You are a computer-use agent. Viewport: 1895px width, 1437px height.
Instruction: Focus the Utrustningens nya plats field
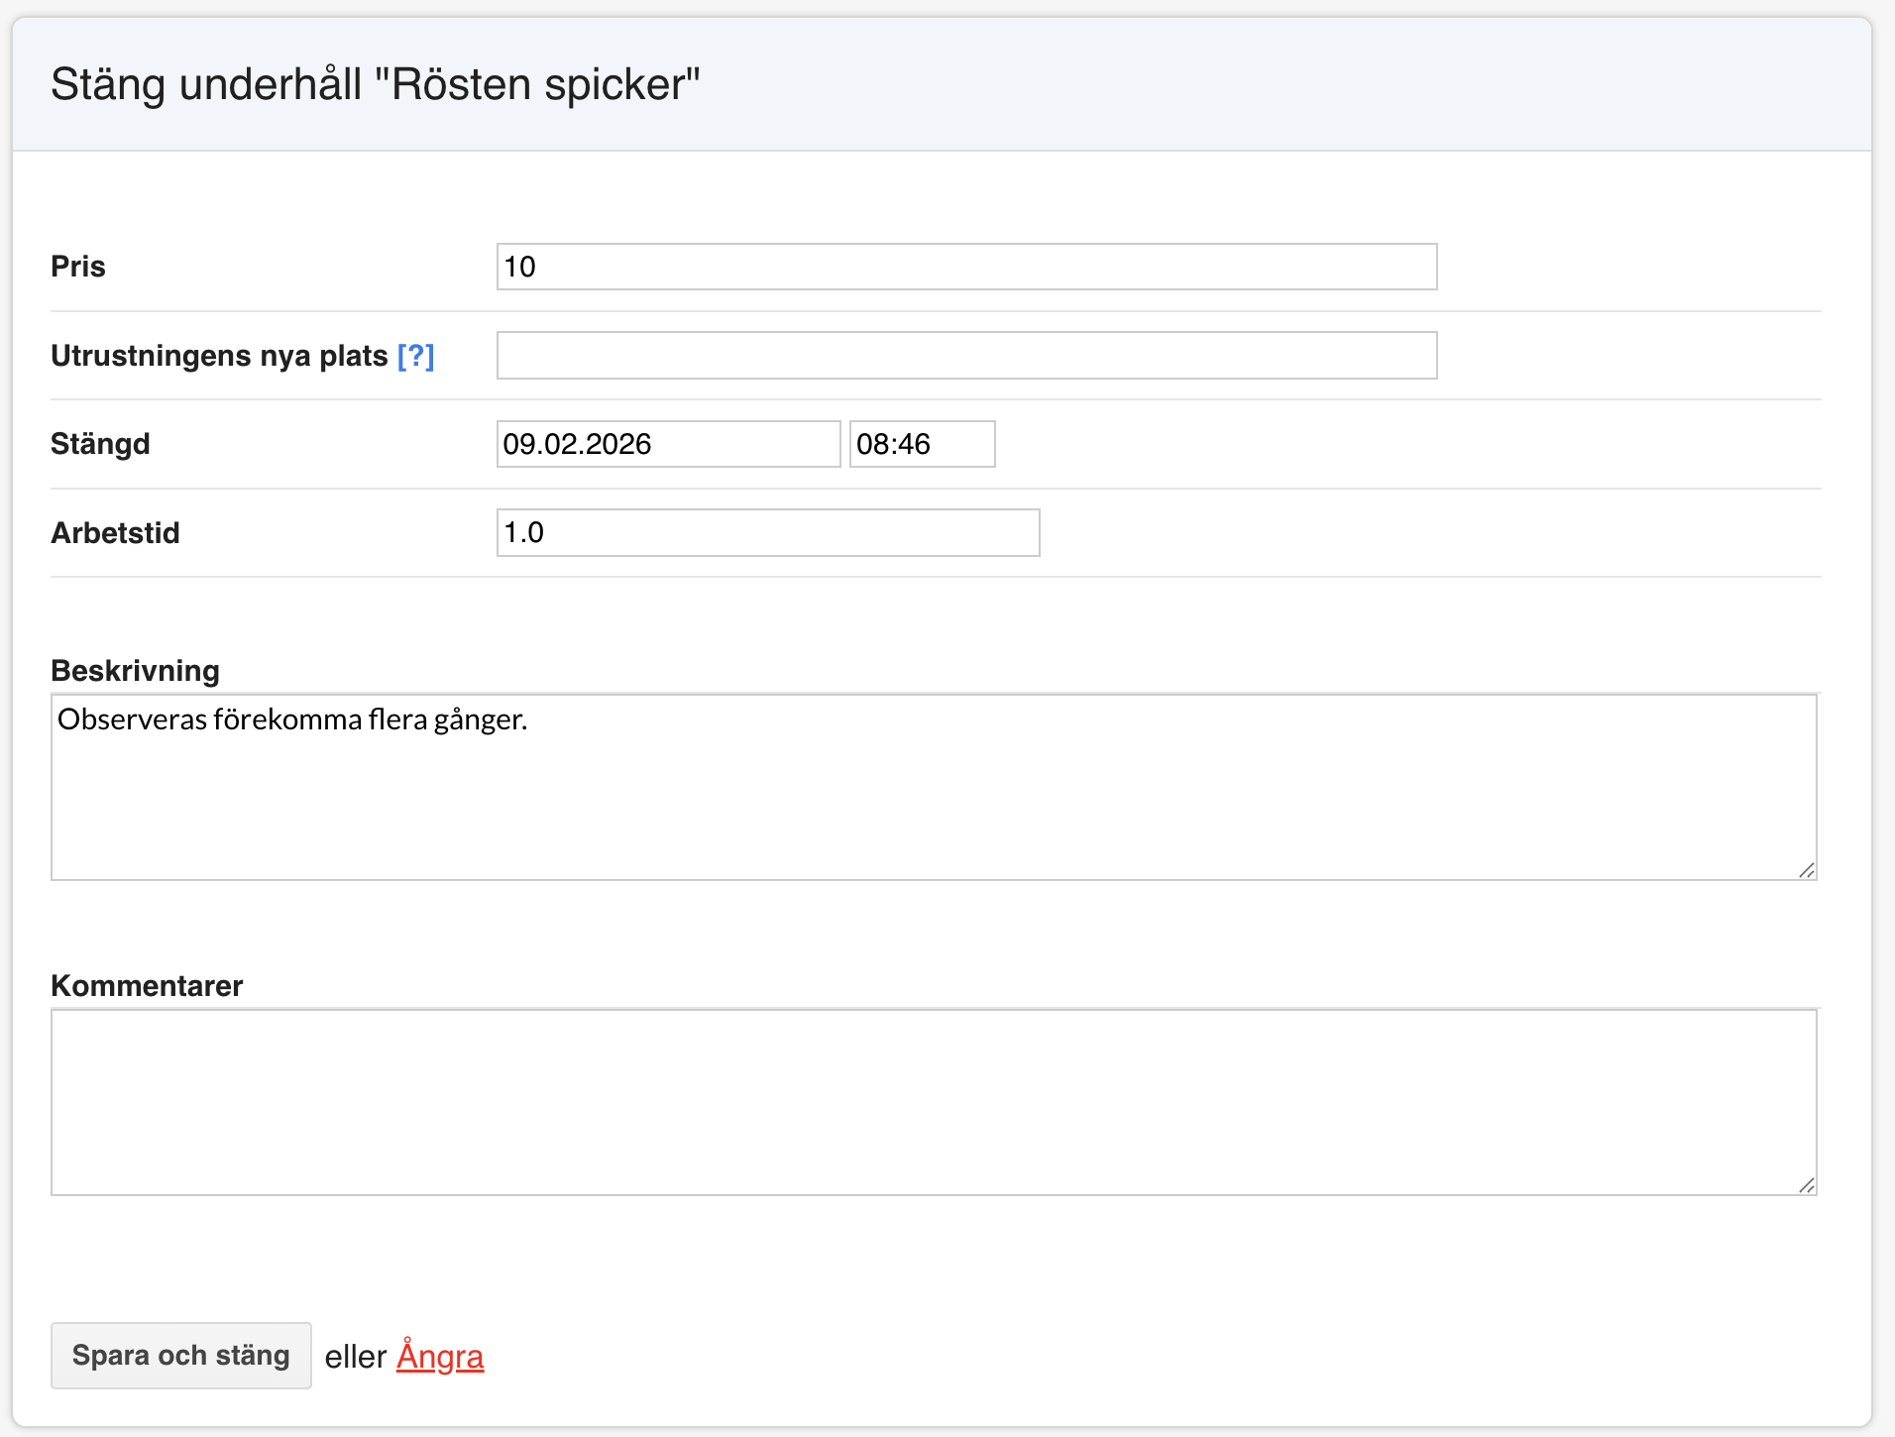tap(966, 356)
